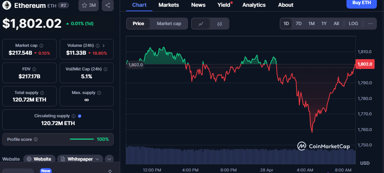Open Volume (24h) details arrow
This screenshot has height=173, width=384.
click(104, 45)
